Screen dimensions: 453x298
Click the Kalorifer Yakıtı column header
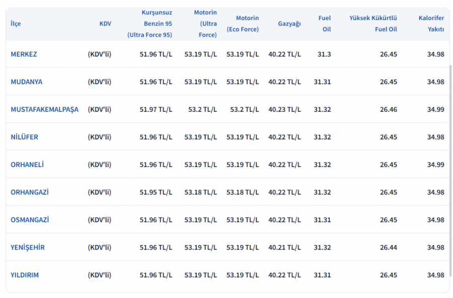(x=431, y=24)
